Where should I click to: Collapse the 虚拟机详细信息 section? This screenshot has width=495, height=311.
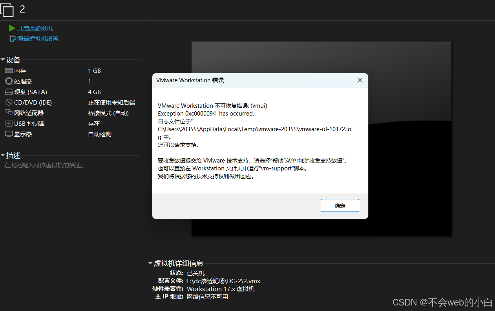(x=150, y=263)
